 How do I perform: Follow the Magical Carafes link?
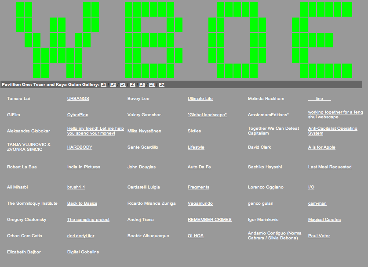click(x=324, y=220)
